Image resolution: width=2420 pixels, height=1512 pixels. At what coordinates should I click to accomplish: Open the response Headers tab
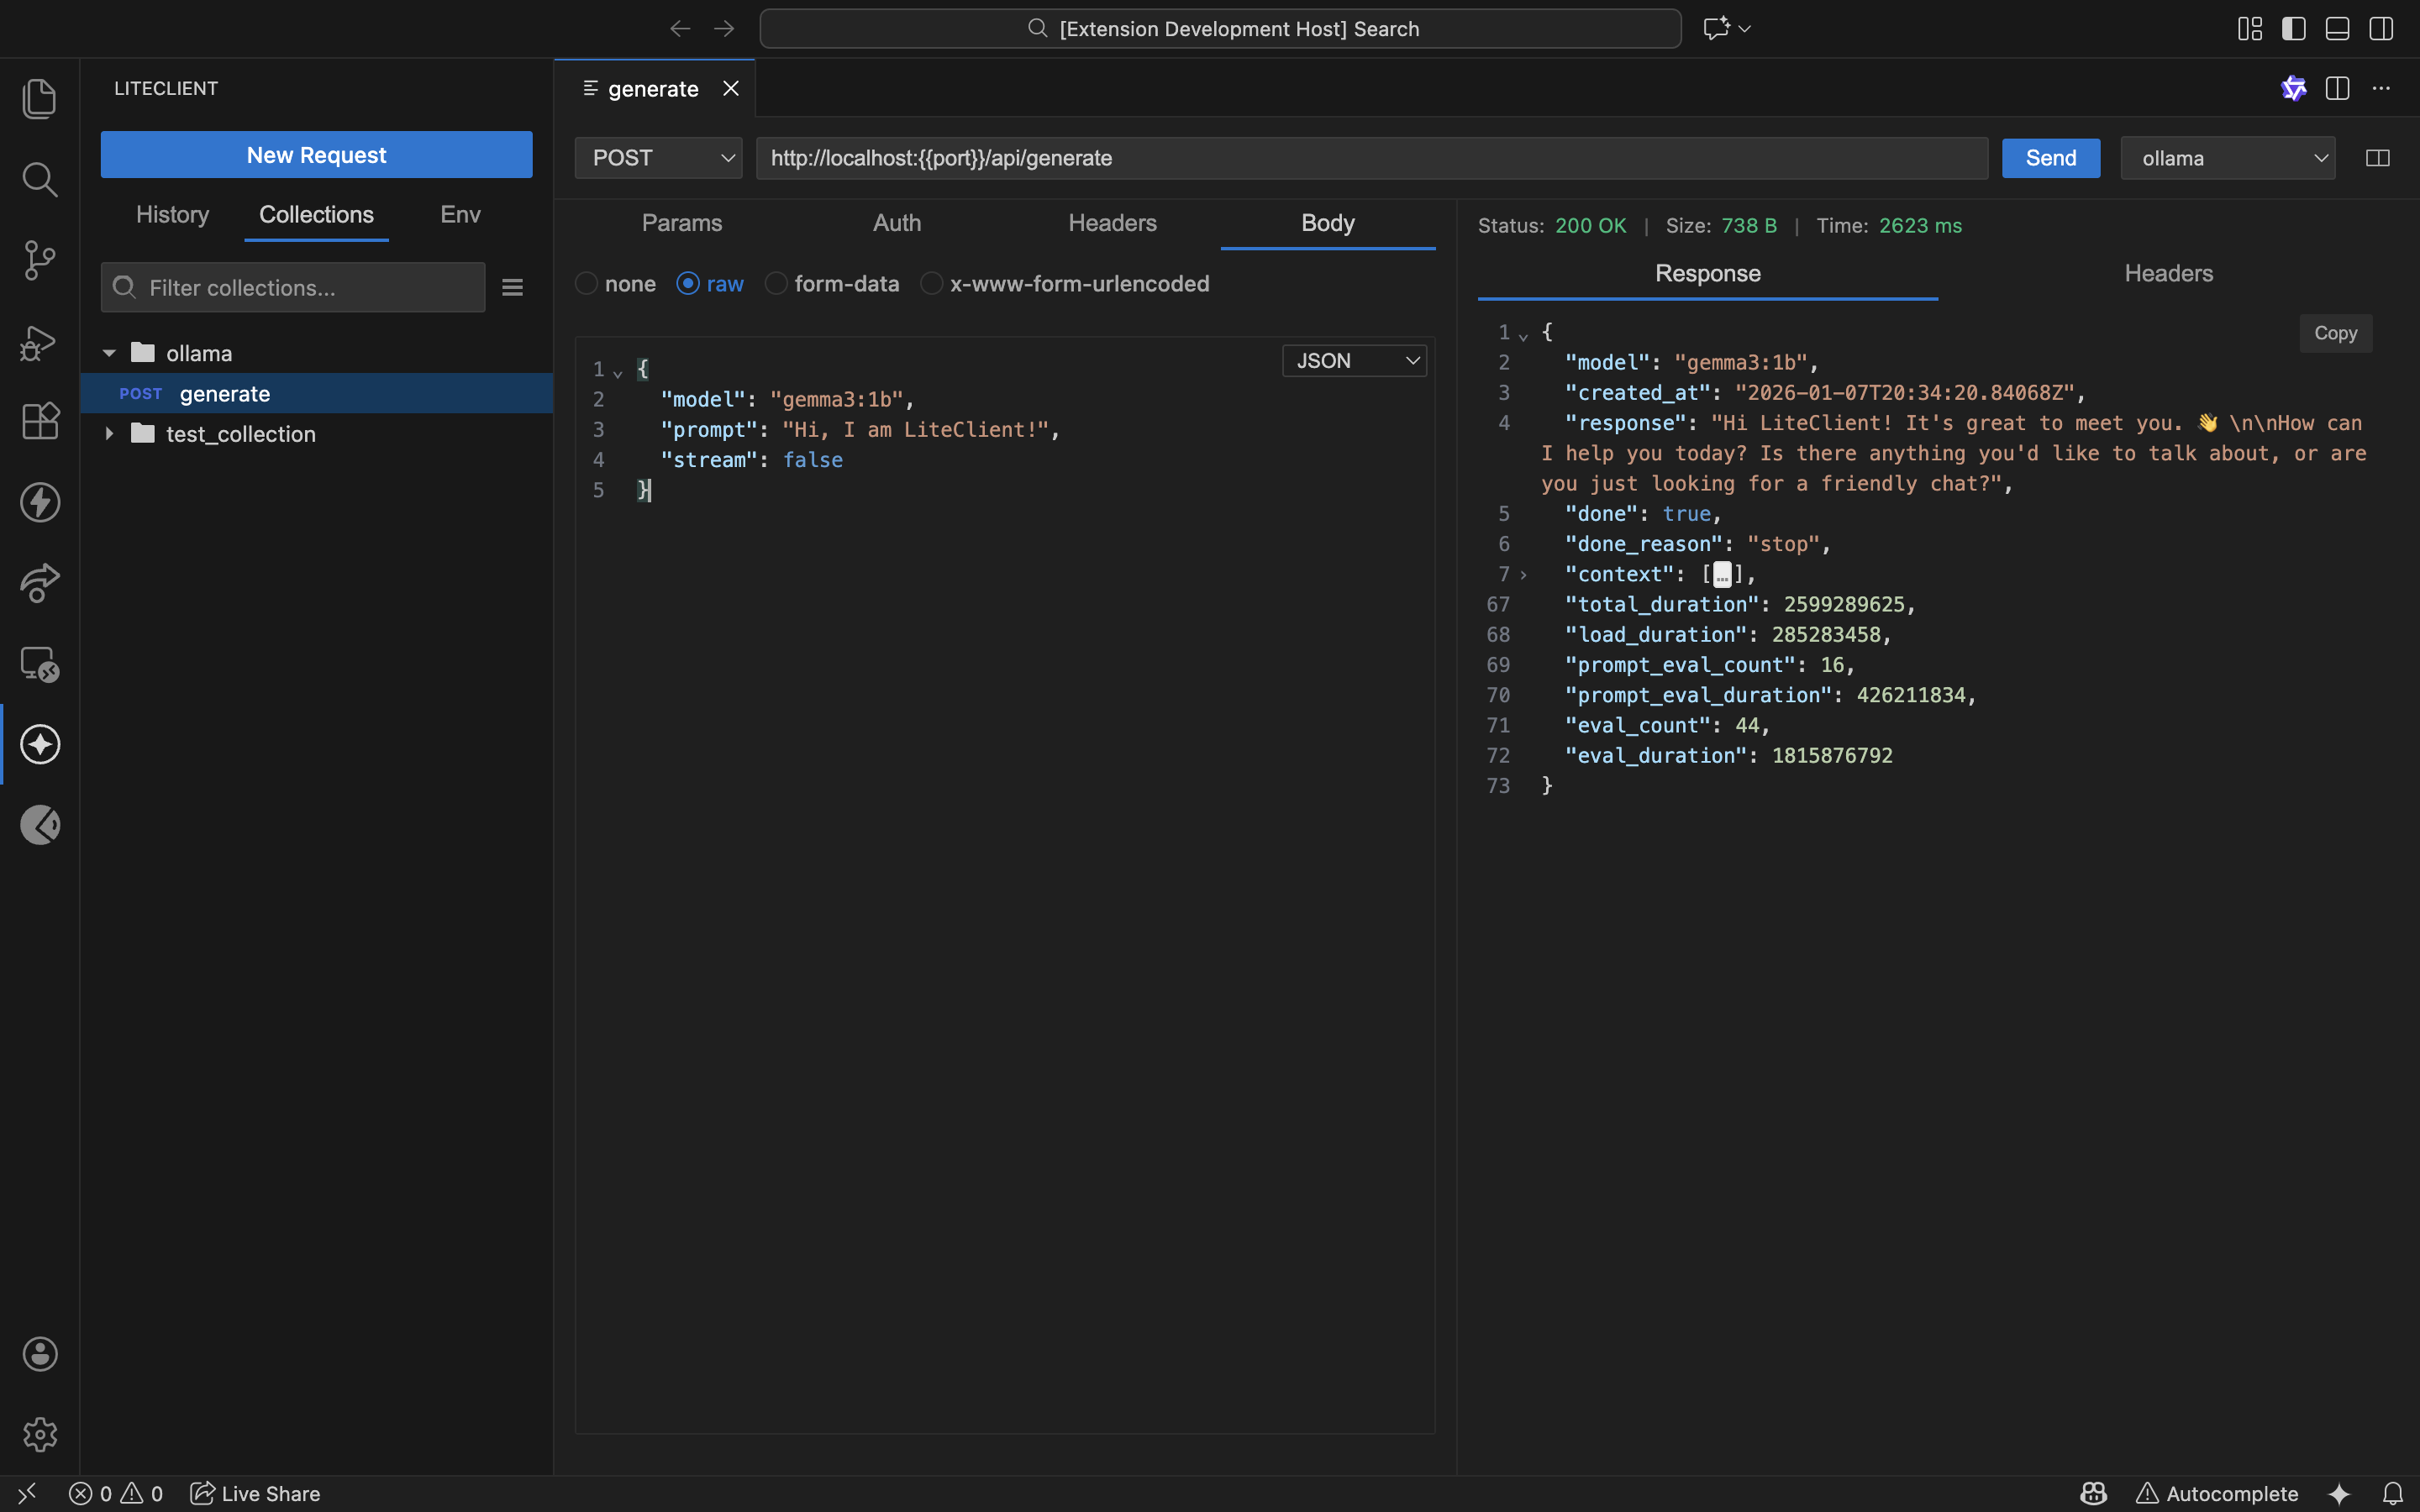[2168, 274]
